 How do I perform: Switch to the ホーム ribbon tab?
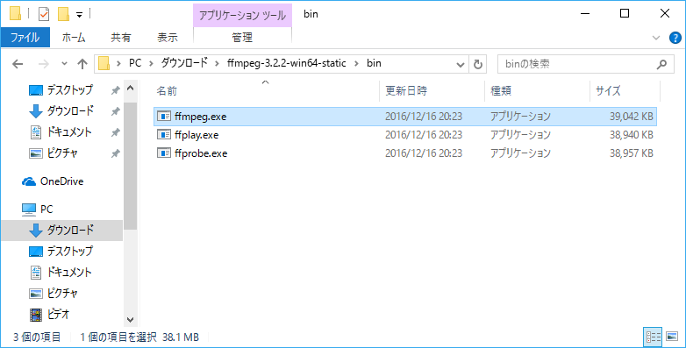point(74,38)
